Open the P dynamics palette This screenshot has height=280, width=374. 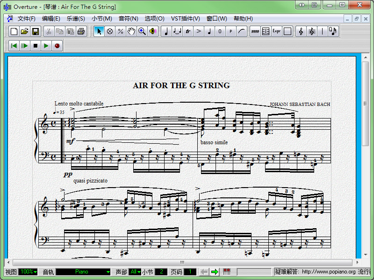(x=231, y=31)
